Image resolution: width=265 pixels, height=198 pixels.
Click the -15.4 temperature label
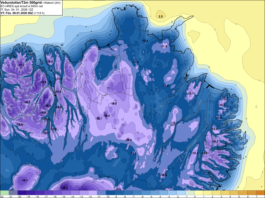pos(50,61)
